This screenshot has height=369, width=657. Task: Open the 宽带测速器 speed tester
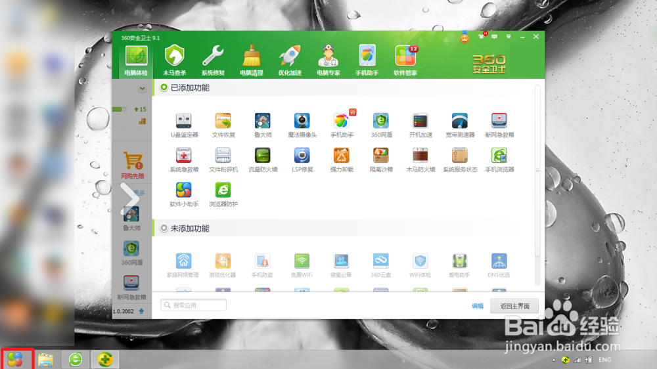tap(460, 125)
